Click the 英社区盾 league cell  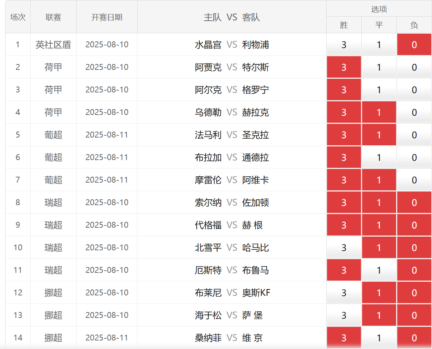pyautogui.click(x=54, y=45)
